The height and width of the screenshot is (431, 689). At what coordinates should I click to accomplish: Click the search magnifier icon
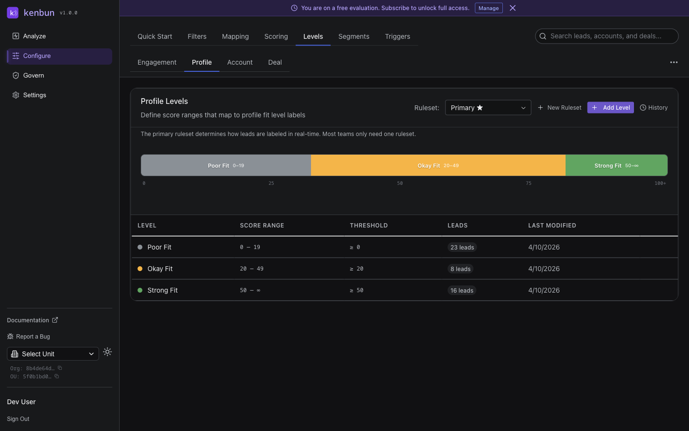click(543, 36)
